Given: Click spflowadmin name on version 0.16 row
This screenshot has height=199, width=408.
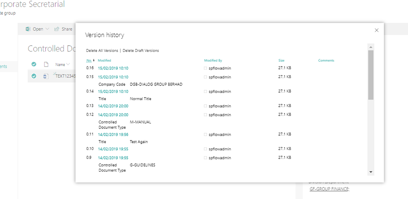Looking at the screenshot, I should click(220, 68).
